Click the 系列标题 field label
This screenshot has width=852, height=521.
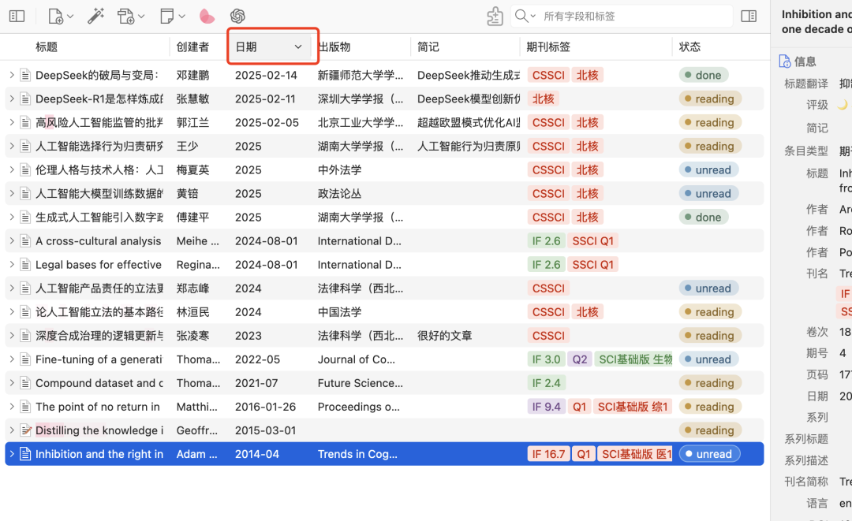click(x=805, y=438)
